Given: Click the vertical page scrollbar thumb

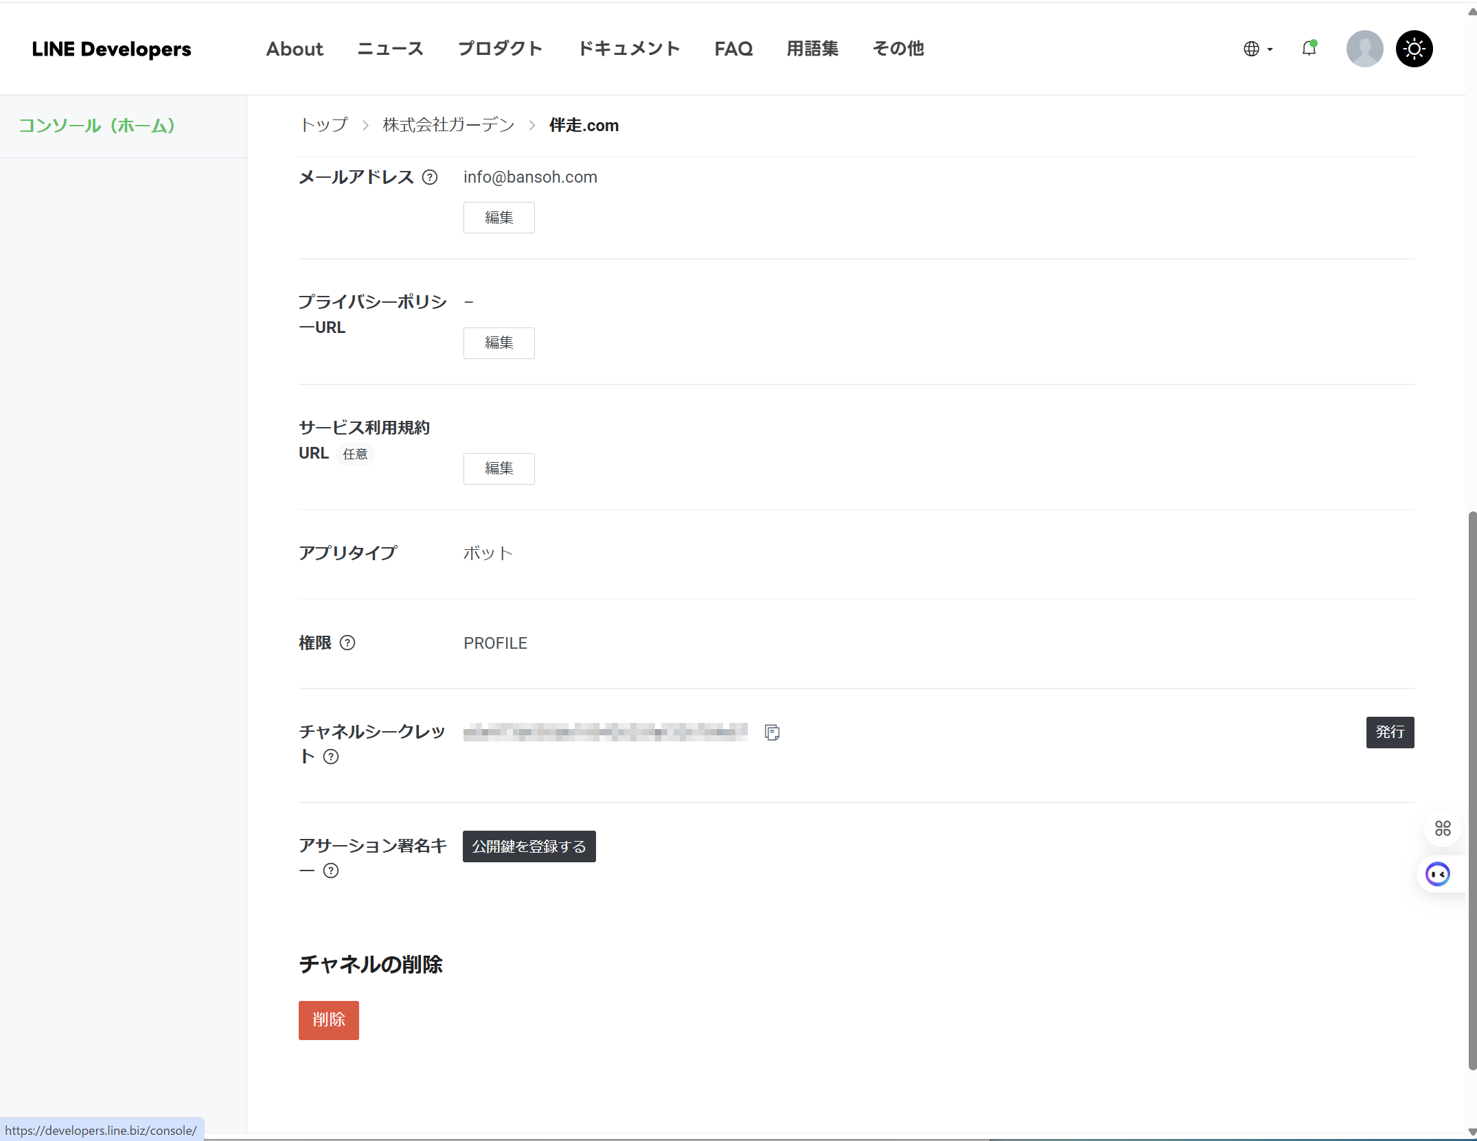Looking at the screenshot, I should (x=1472, y=790).
